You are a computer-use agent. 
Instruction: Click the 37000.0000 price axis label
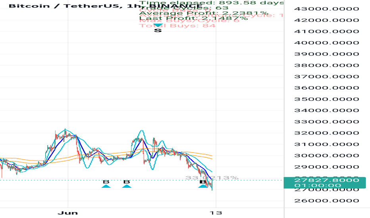click(327, 76)
